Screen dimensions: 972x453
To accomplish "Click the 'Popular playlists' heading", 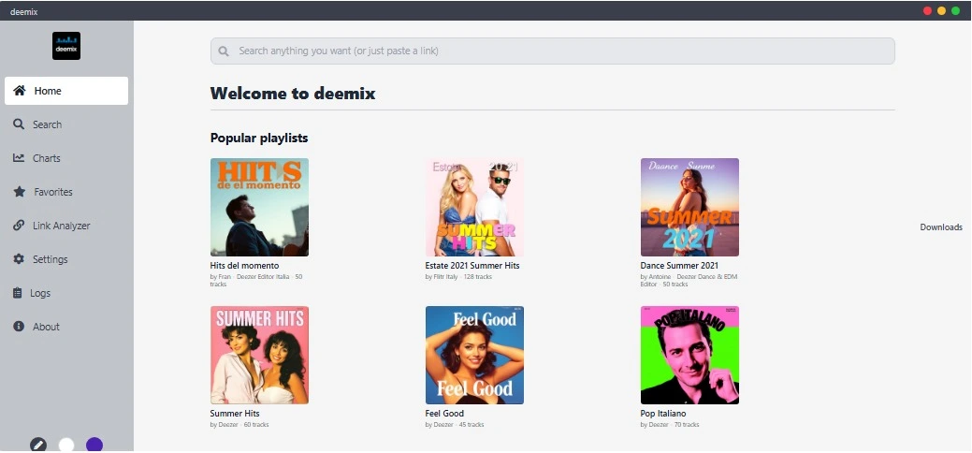I will (259, 138).
